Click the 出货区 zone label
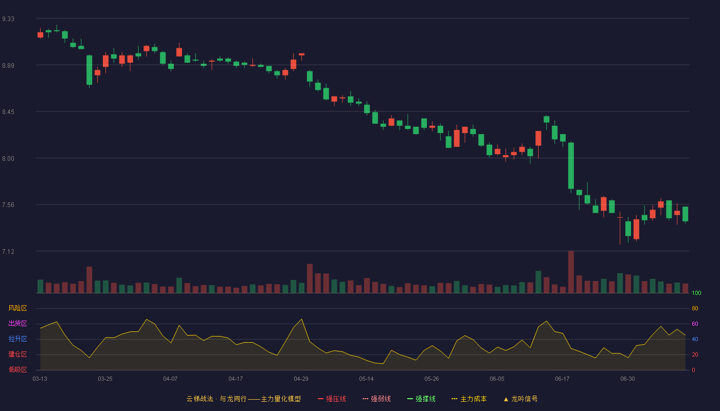The width and height of the screenshot is (720, 411). pos(17,324)
